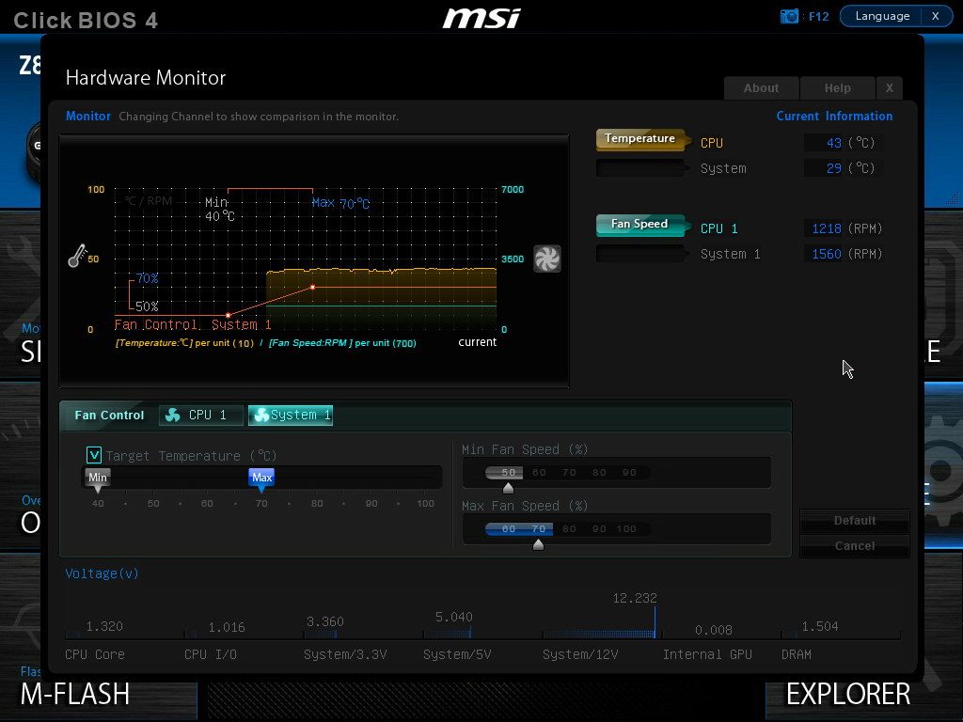
Task: Click the CPU temperature value 43
Action: 833,143
